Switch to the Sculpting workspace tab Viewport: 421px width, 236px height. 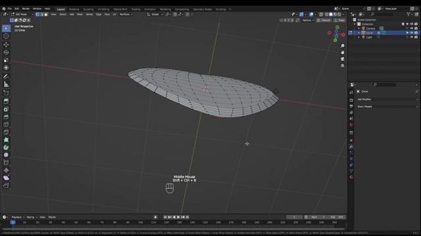88,9
